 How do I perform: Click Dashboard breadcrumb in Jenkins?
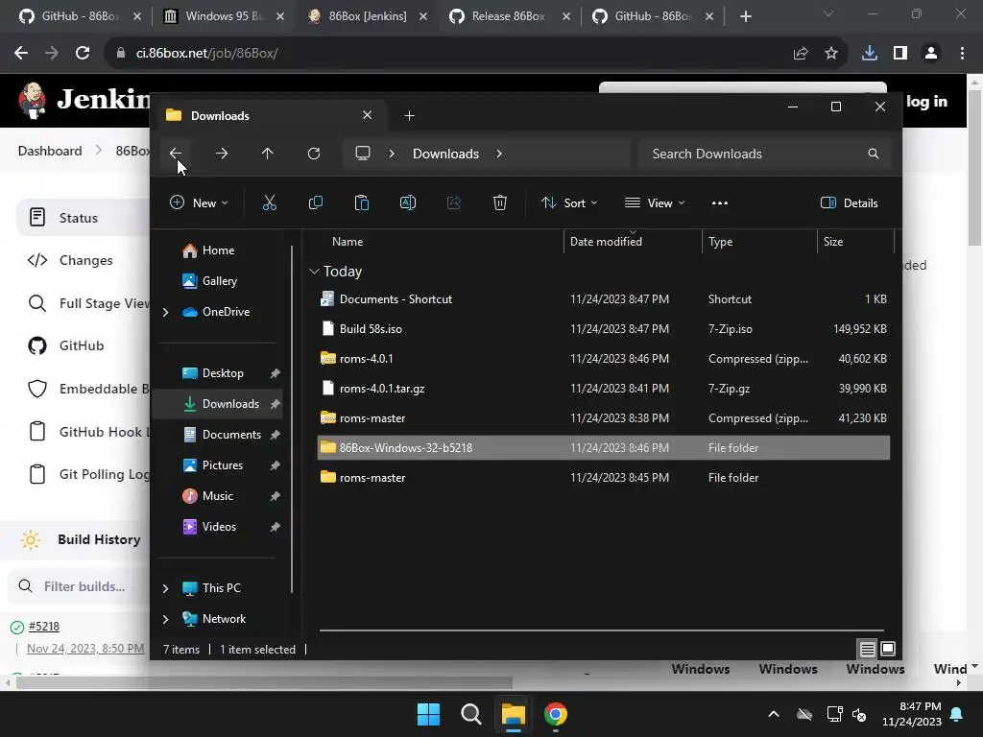click(50, 151)
